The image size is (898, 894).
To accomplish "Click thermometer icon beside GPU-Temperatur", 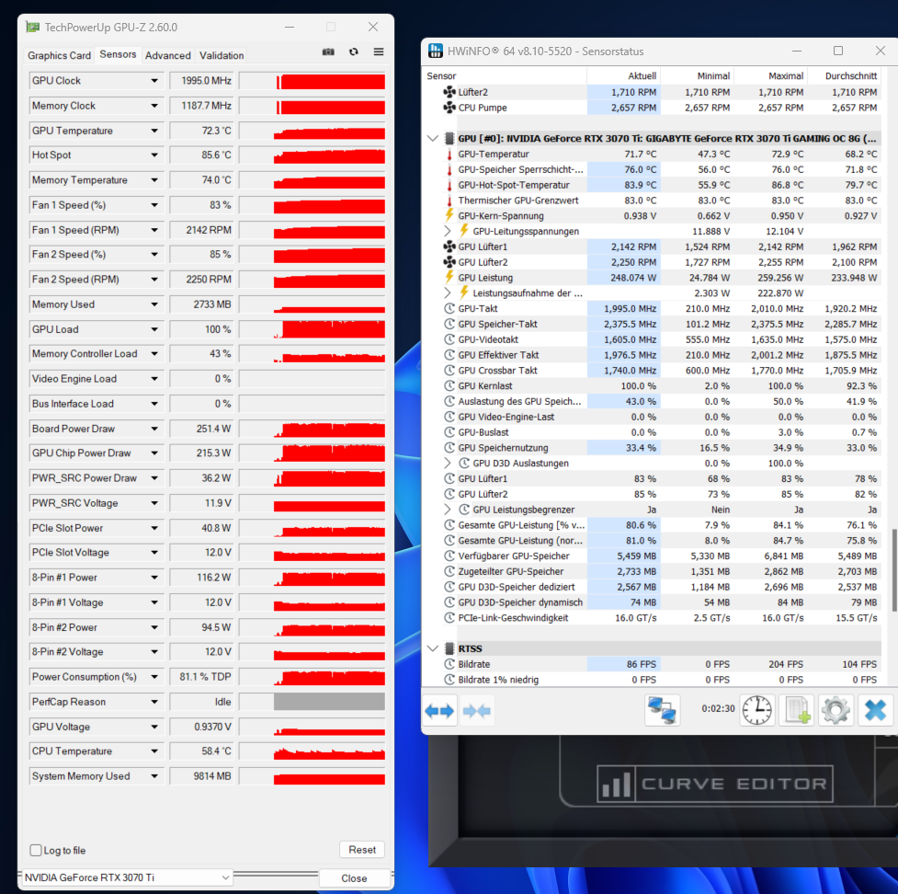I will point(449,155).
